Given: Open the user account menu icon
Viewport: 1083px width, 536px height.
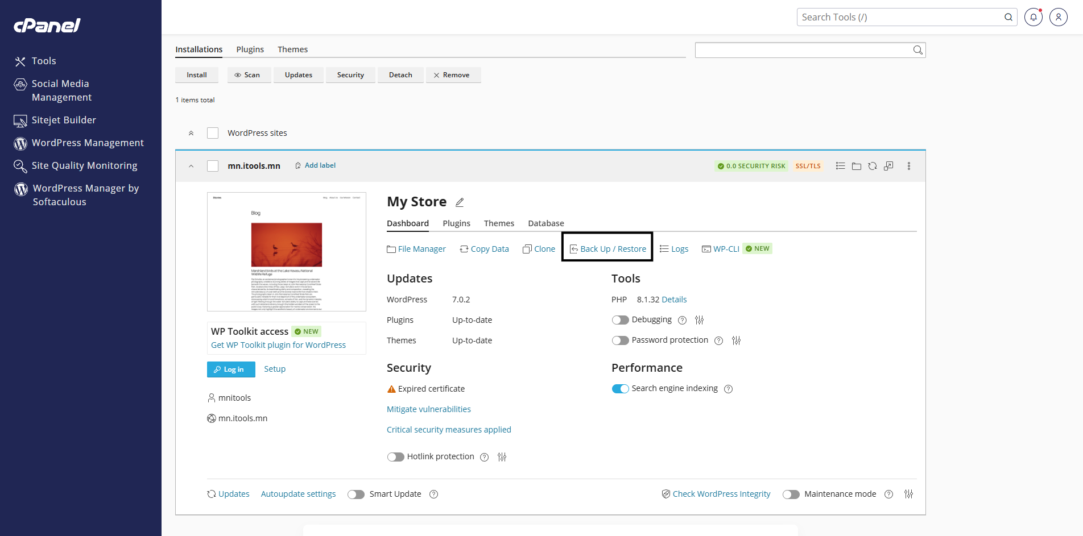Looking at the screenshot, I should [x=1059, y=17].
